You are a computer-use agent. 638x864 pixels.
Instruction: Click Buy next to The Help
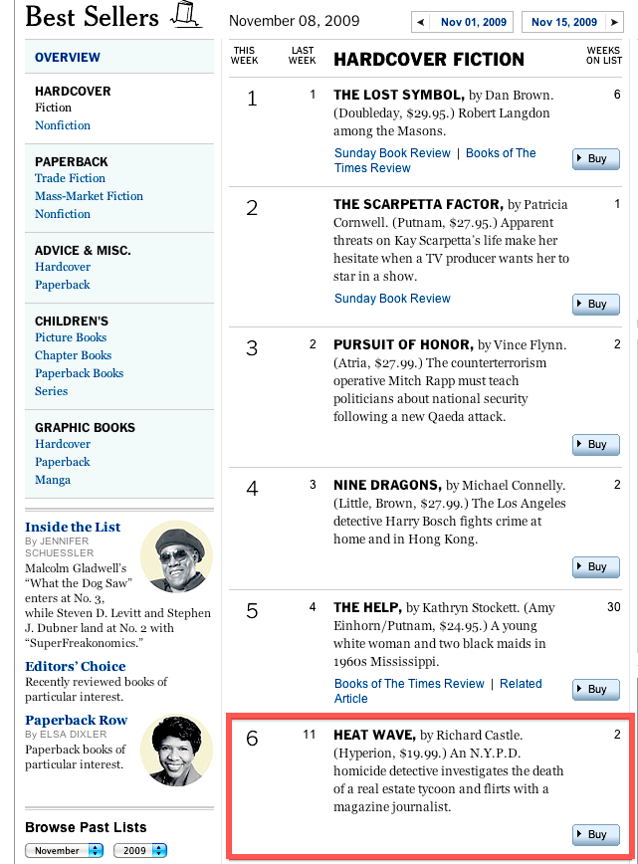pyautogui.click(x=596, y=689)
